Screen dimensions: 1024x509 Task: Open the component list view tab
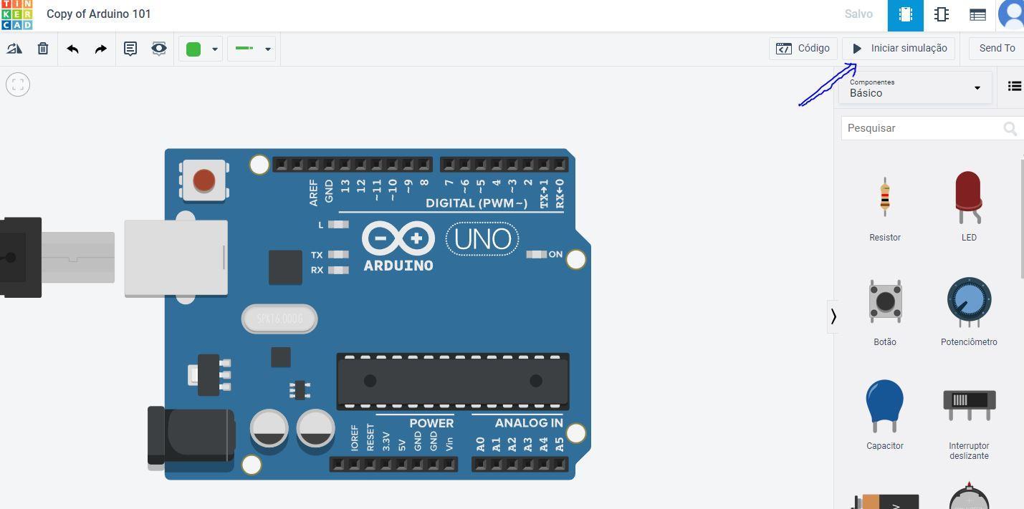tap(977, 15)
